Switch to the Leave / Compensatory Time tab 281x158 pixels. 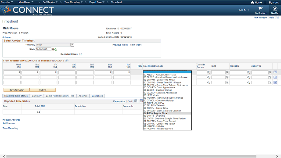tap(60, 96)
